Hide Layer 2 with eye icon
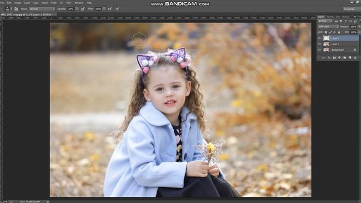The height and width of the screenshot is (203, 361). point(319,38)
